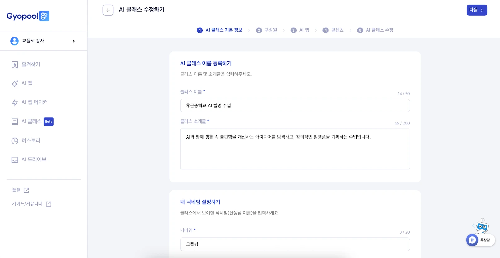Open step 5 AI 클래스 수정
500x258 pixels.
pos(375,30)
